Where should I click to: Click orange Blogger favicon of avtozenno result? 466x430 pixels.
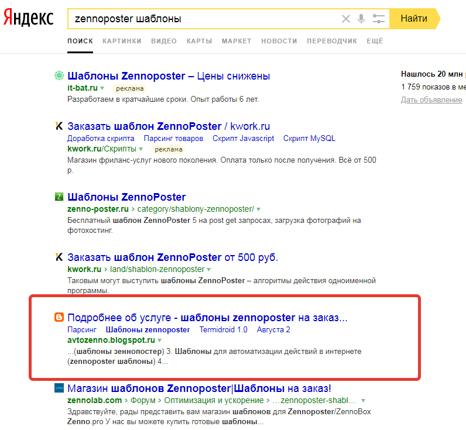[59, 317]
